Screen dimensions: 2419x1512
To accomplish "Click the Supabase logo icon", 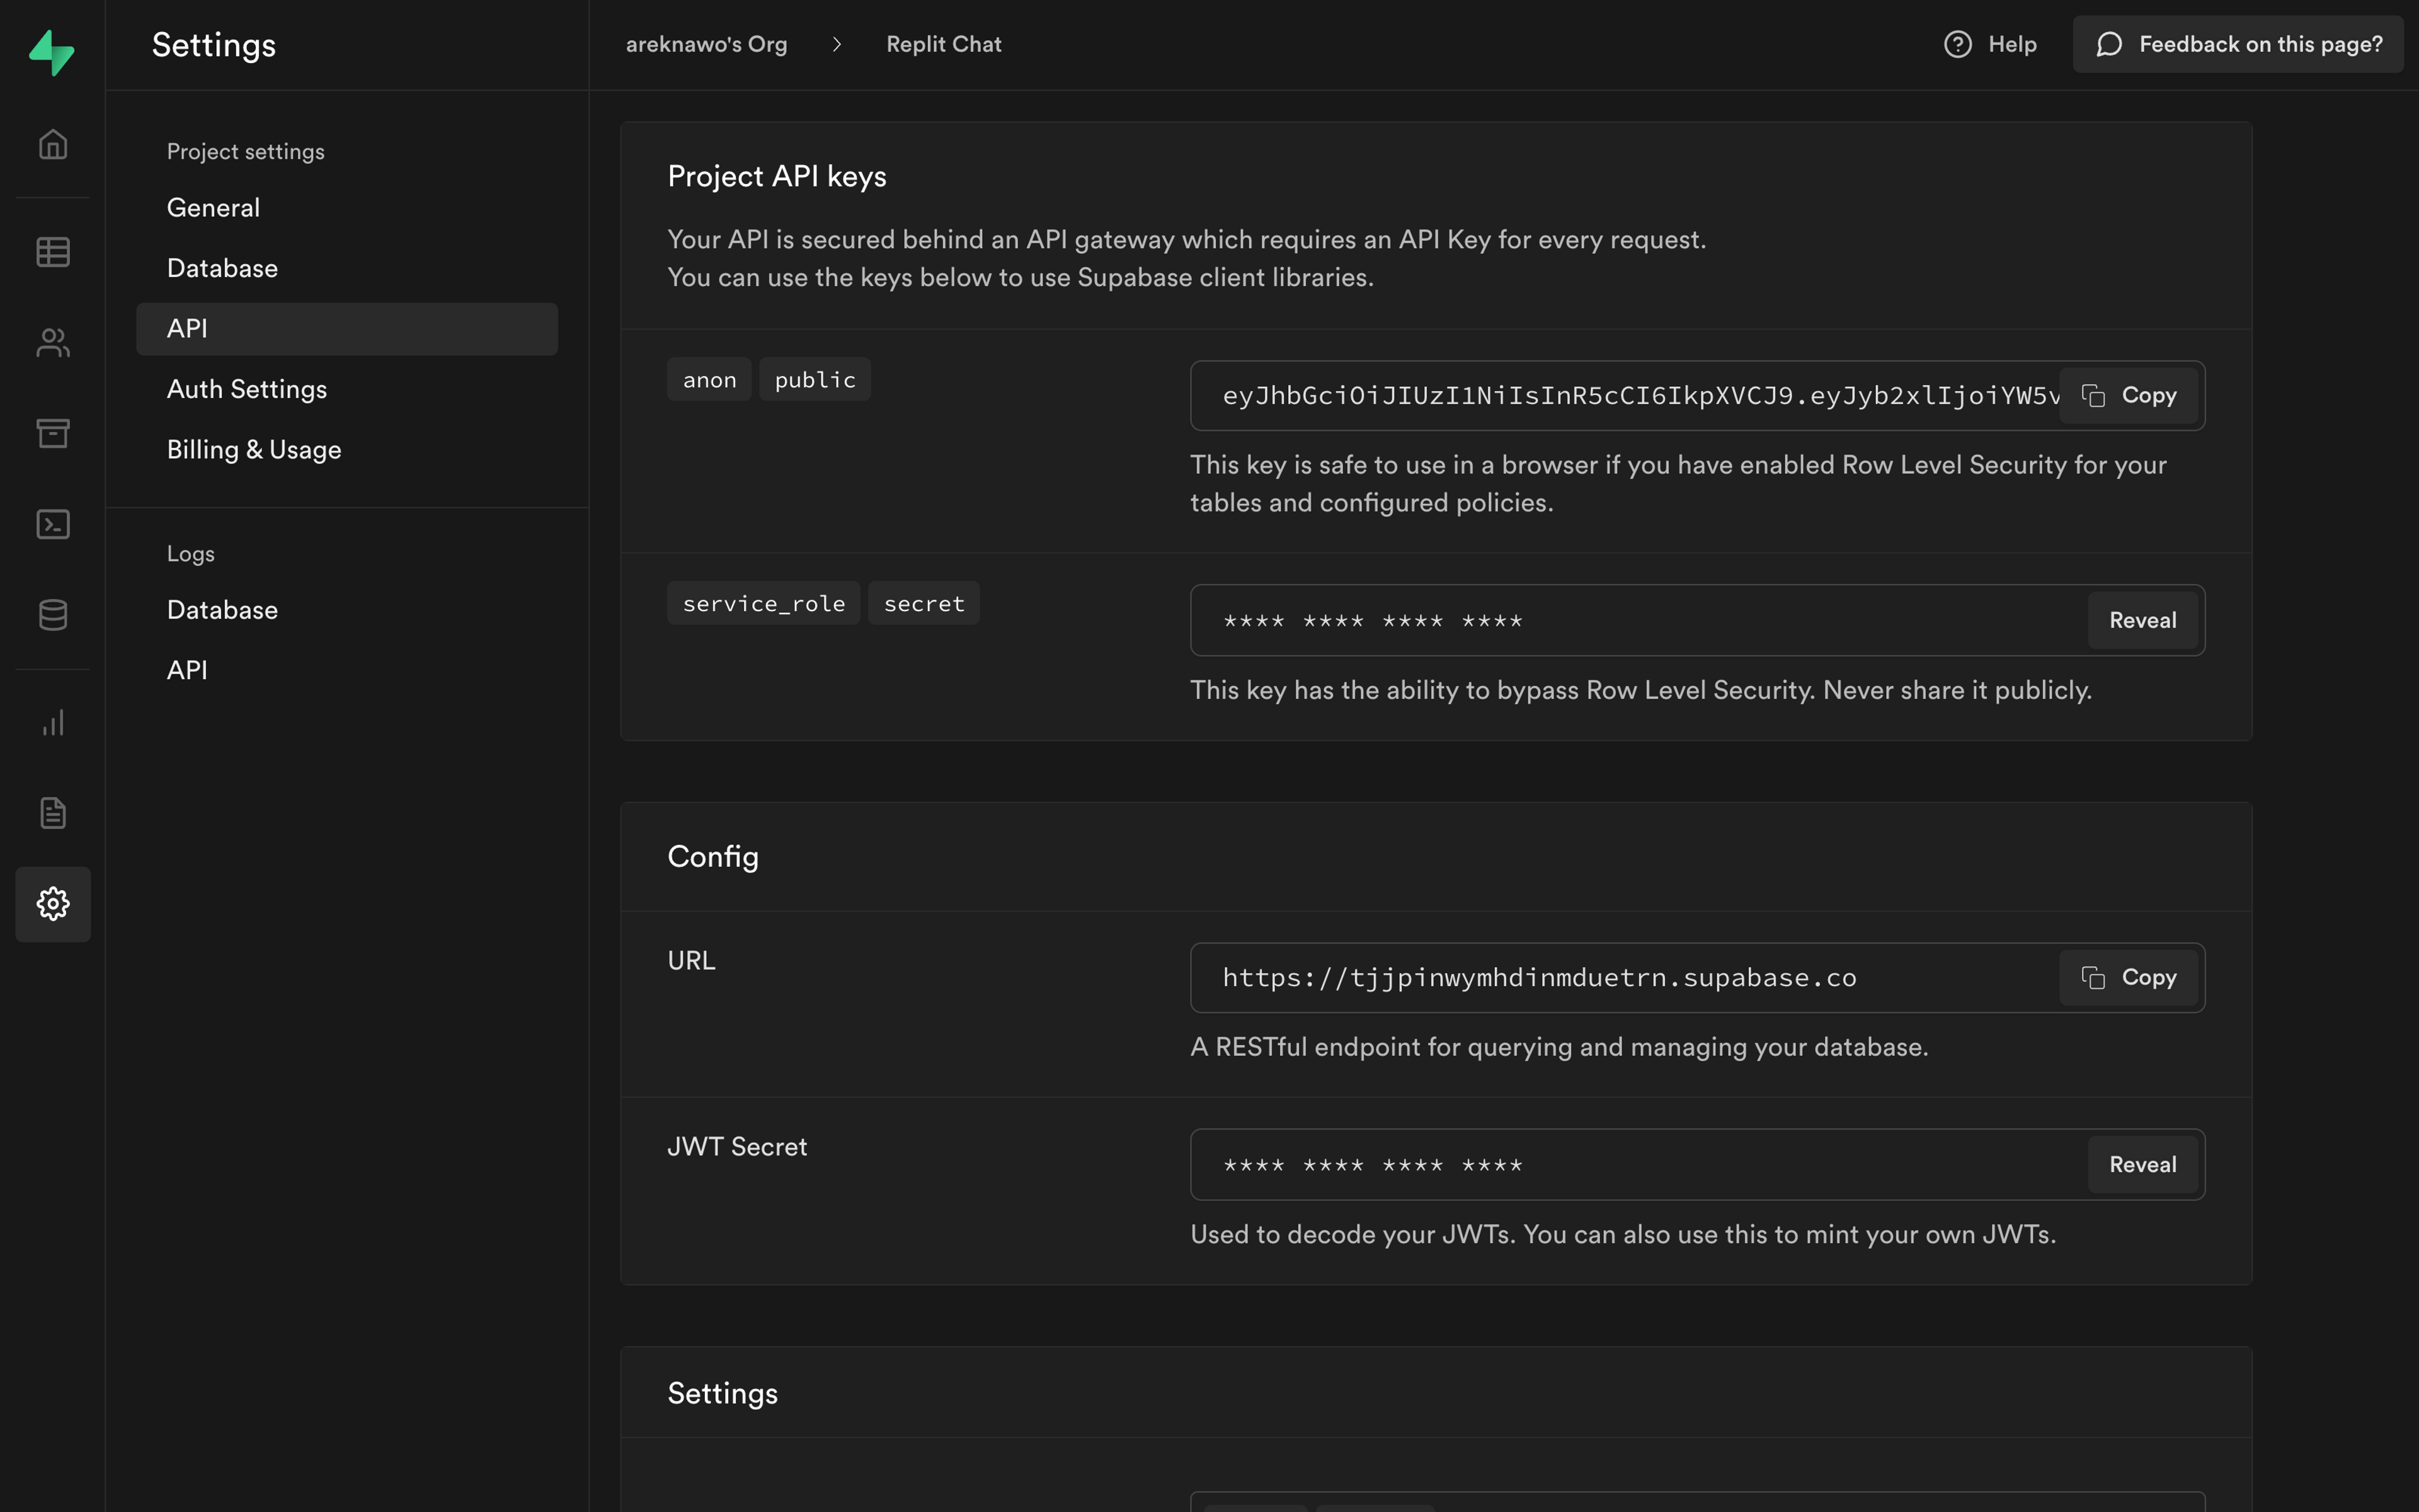I will pyautogui.click(x=52, y=52).
